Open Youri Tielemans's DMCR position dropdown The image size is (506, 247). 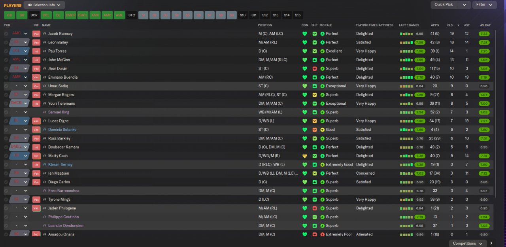20,104
